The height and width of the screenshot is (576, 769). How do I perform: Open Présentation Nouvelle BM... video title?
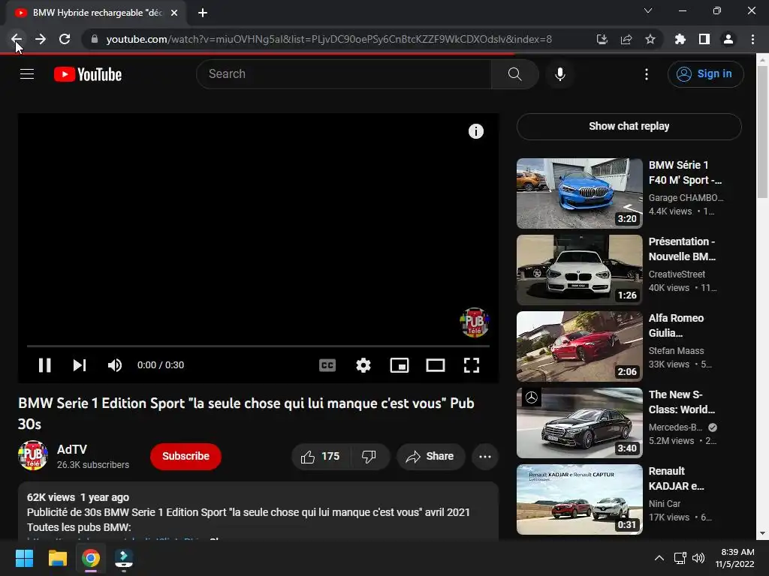pos(682,249)
